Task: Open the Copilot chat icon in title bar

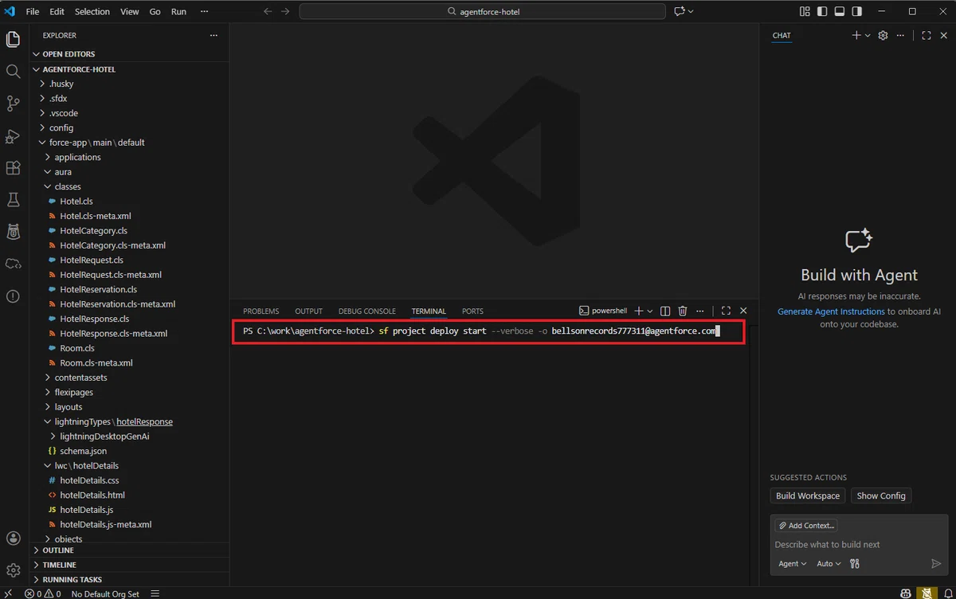Action: click(x=680, y=11)
